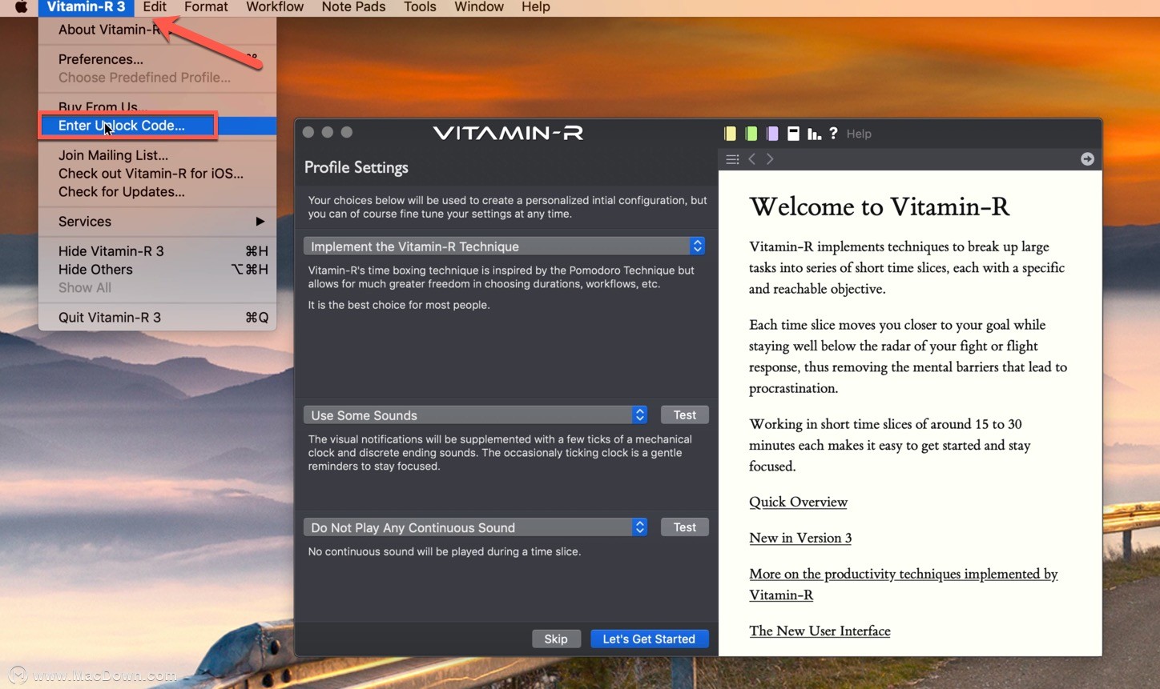Open the purple note pad
Viewport: 1160px width, 689px height.
[772, 134]
